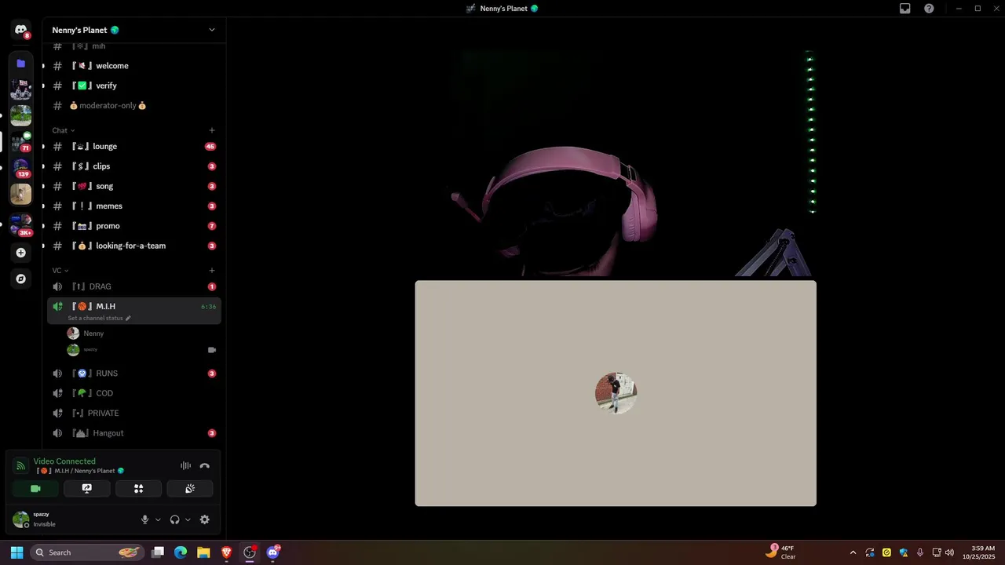
Task: Open User Settings gear
Action: (x=205, y=519)
